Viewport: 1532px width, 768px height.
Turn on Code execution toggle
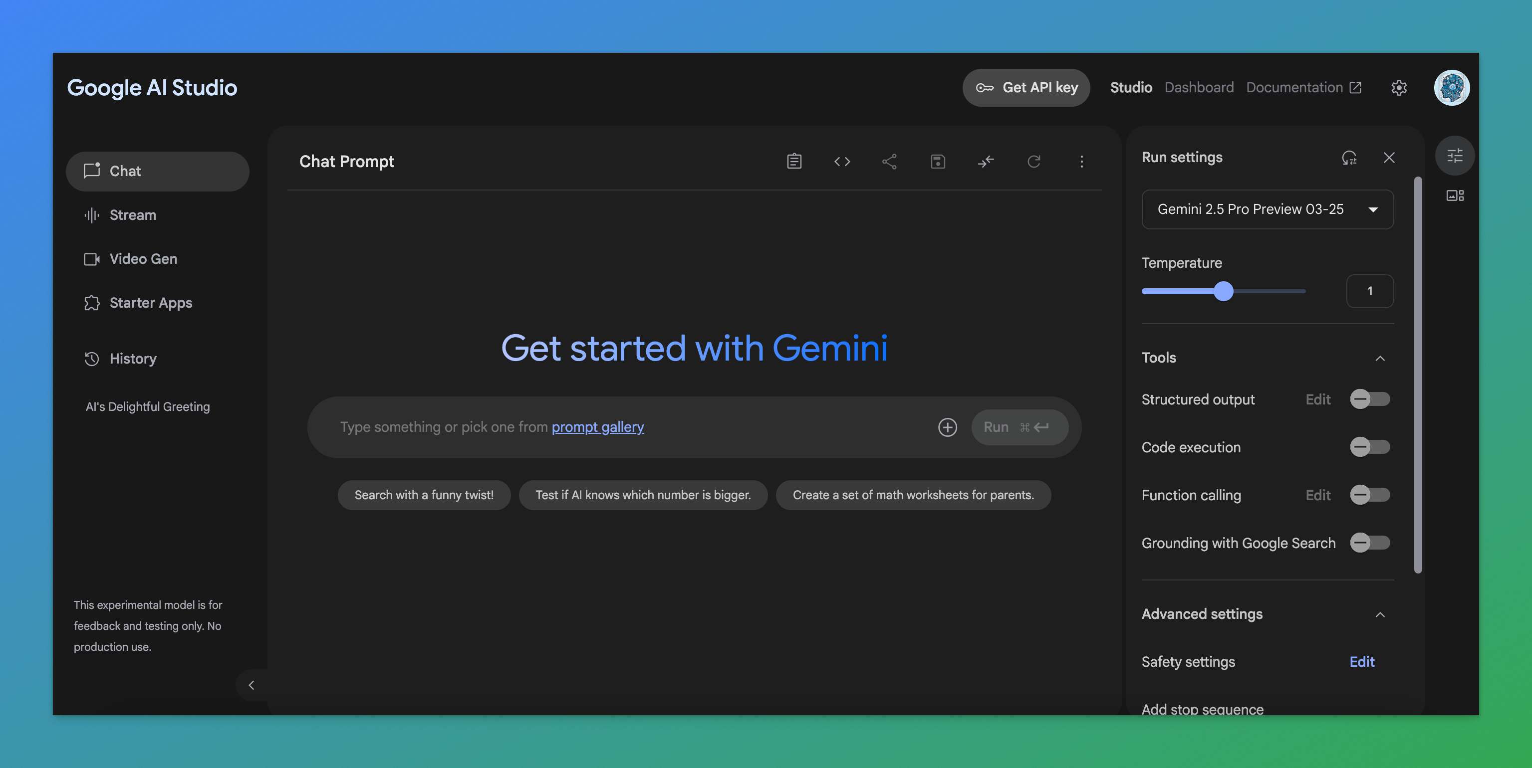click(x=1369, y=447)
